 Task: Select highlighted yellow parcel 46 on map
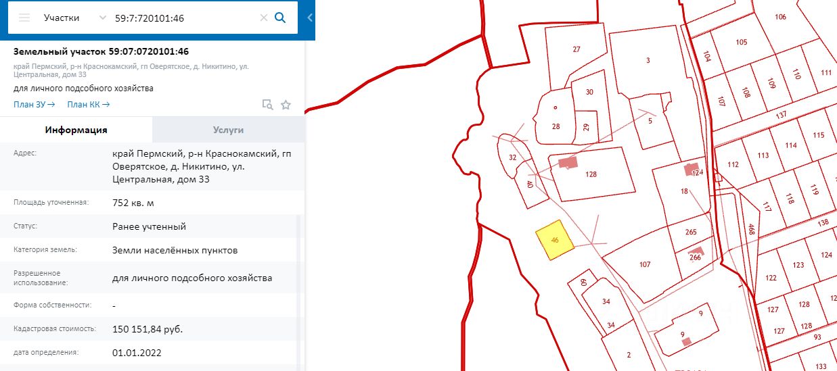pos(555,241)
